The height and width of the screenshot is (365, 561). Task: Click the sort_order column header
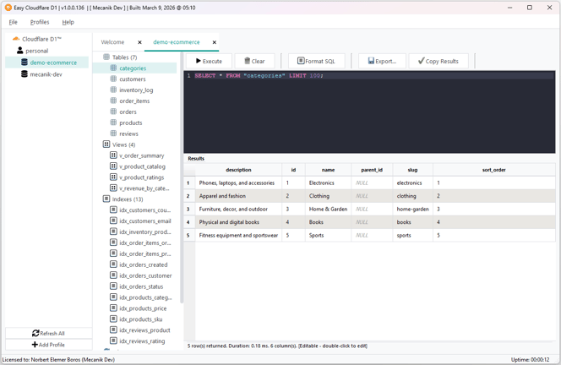(493, 170)
